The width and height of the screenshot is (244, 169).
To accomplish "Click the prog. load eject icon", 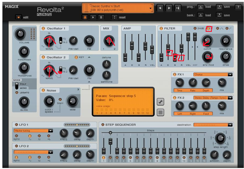I will 201,7.
